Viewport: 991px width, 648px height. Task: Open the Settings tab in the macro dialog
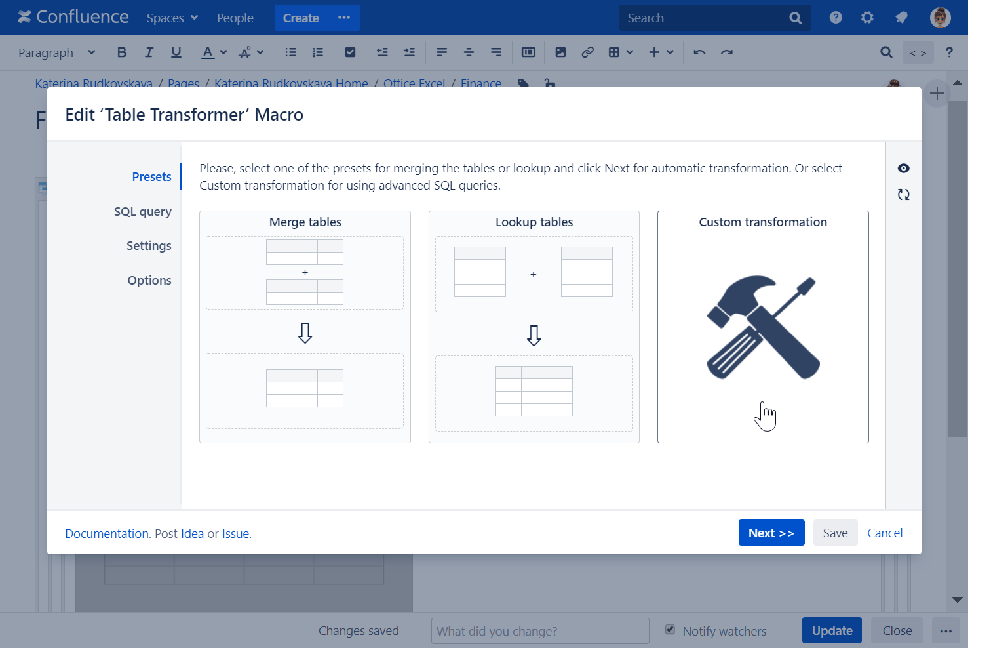[x=149, y=246]
